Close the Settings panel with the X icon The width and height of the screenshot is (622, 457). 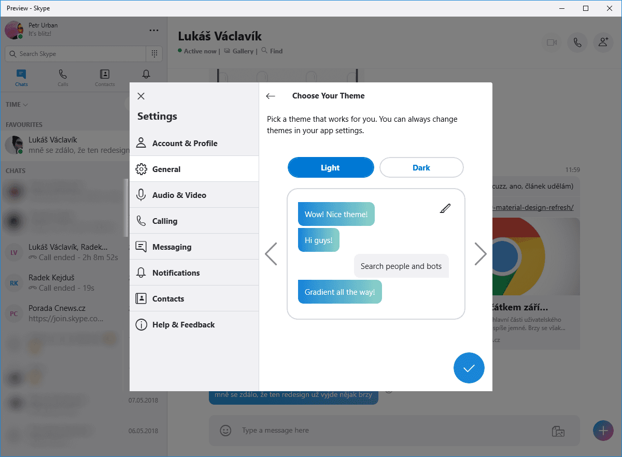pyautogui.click(x=141, y=96)
